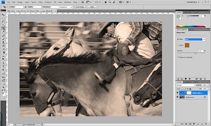Toggle Lock all padlock
The width and height of the screenshot is (211, 126).
tap(190, 89)
